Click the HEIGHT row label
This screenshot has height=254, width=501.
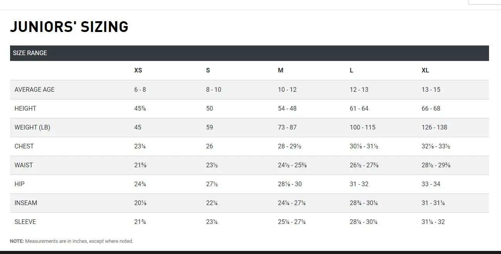tap(25, 108)
